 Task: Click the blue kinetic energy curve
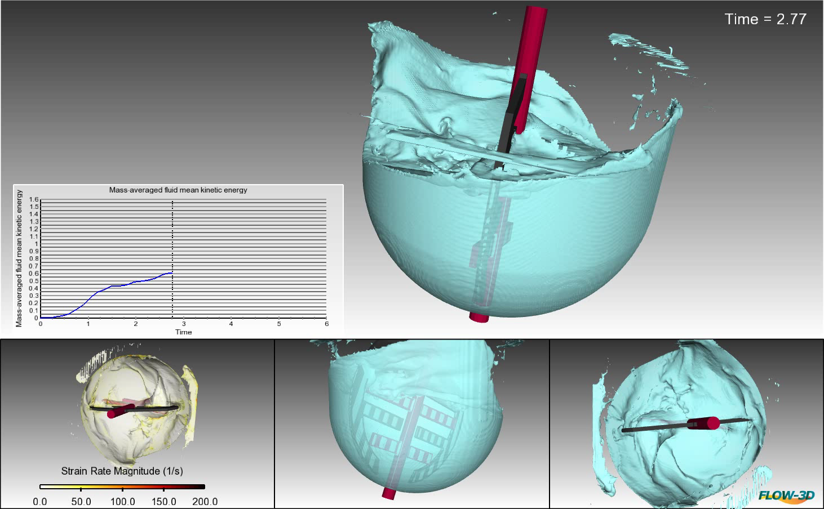coord(113,288)
